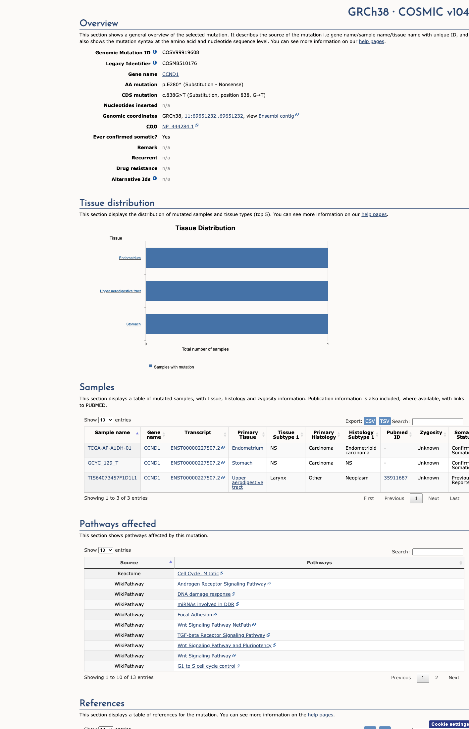Open Cookie settings
Screen dimensions: 469x729
(x=449, y=724)
